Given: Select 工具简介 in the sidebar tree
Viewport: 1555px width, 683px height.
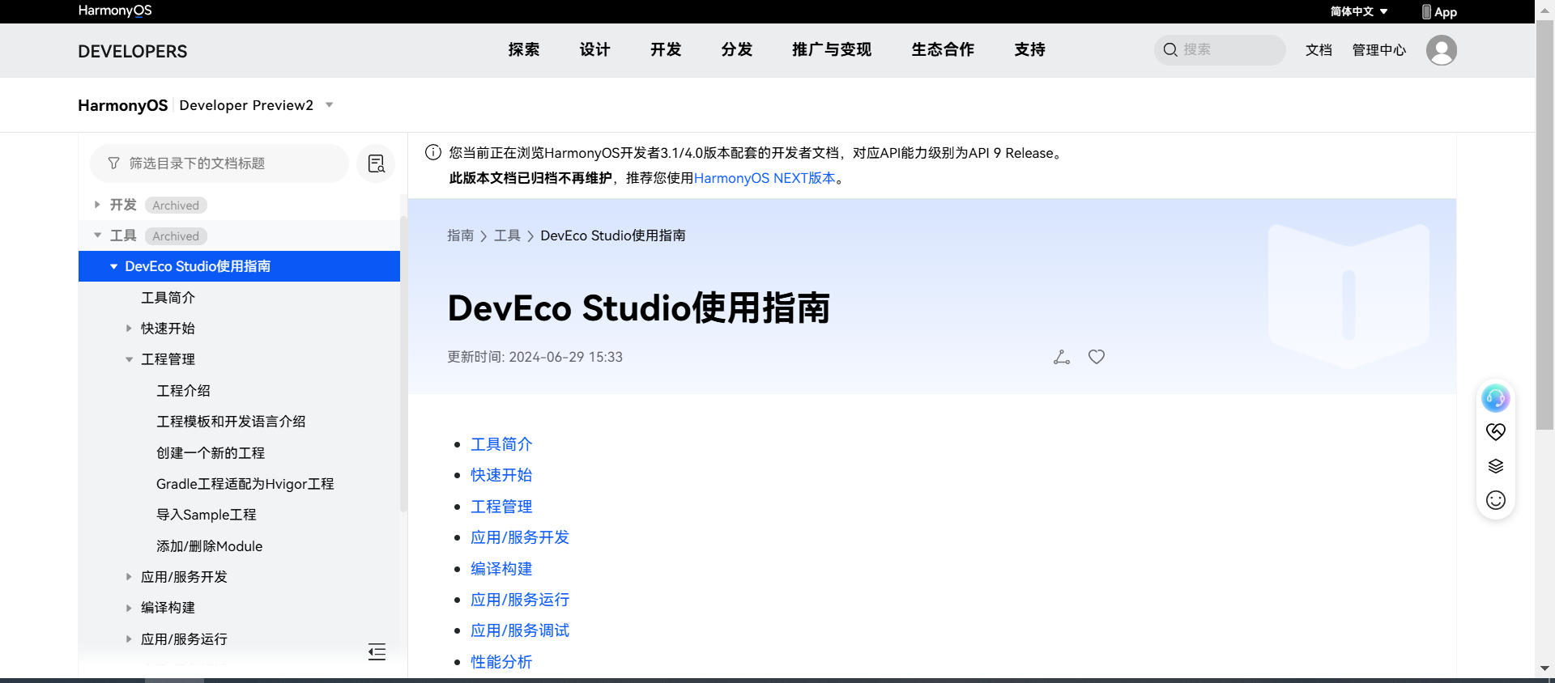Looking at the screenshot, I should pos(168,298).
